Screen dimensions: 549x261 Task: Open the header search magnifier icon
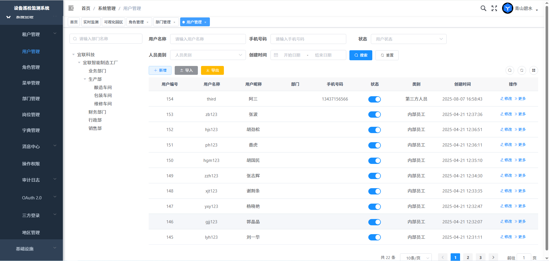[483, 8]
